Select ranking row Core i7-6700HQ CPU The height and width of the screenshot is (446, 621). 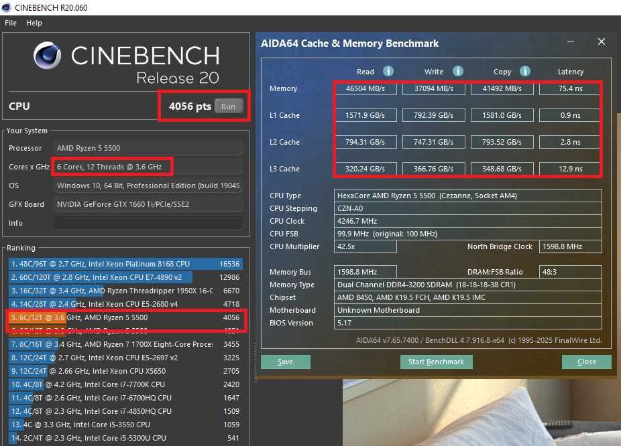[125, 398]
